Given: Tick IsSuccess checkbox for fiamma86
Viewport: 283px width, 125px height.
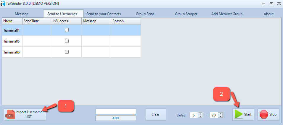Looking at the screenshot, I should pos(67,52).
